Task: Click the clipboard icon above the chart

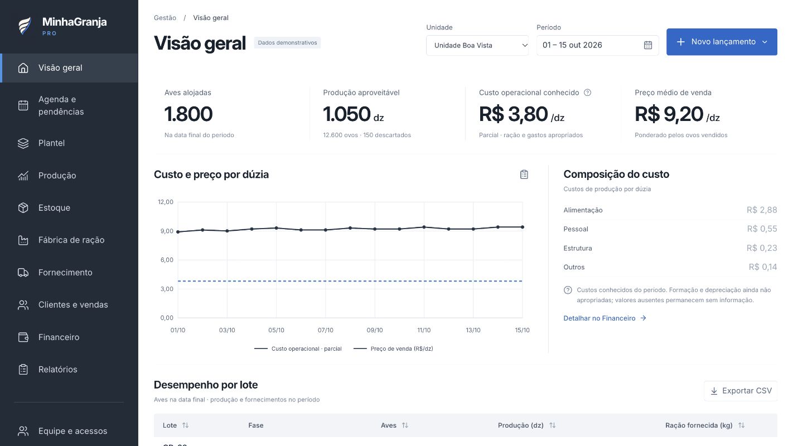Action: 524,174
